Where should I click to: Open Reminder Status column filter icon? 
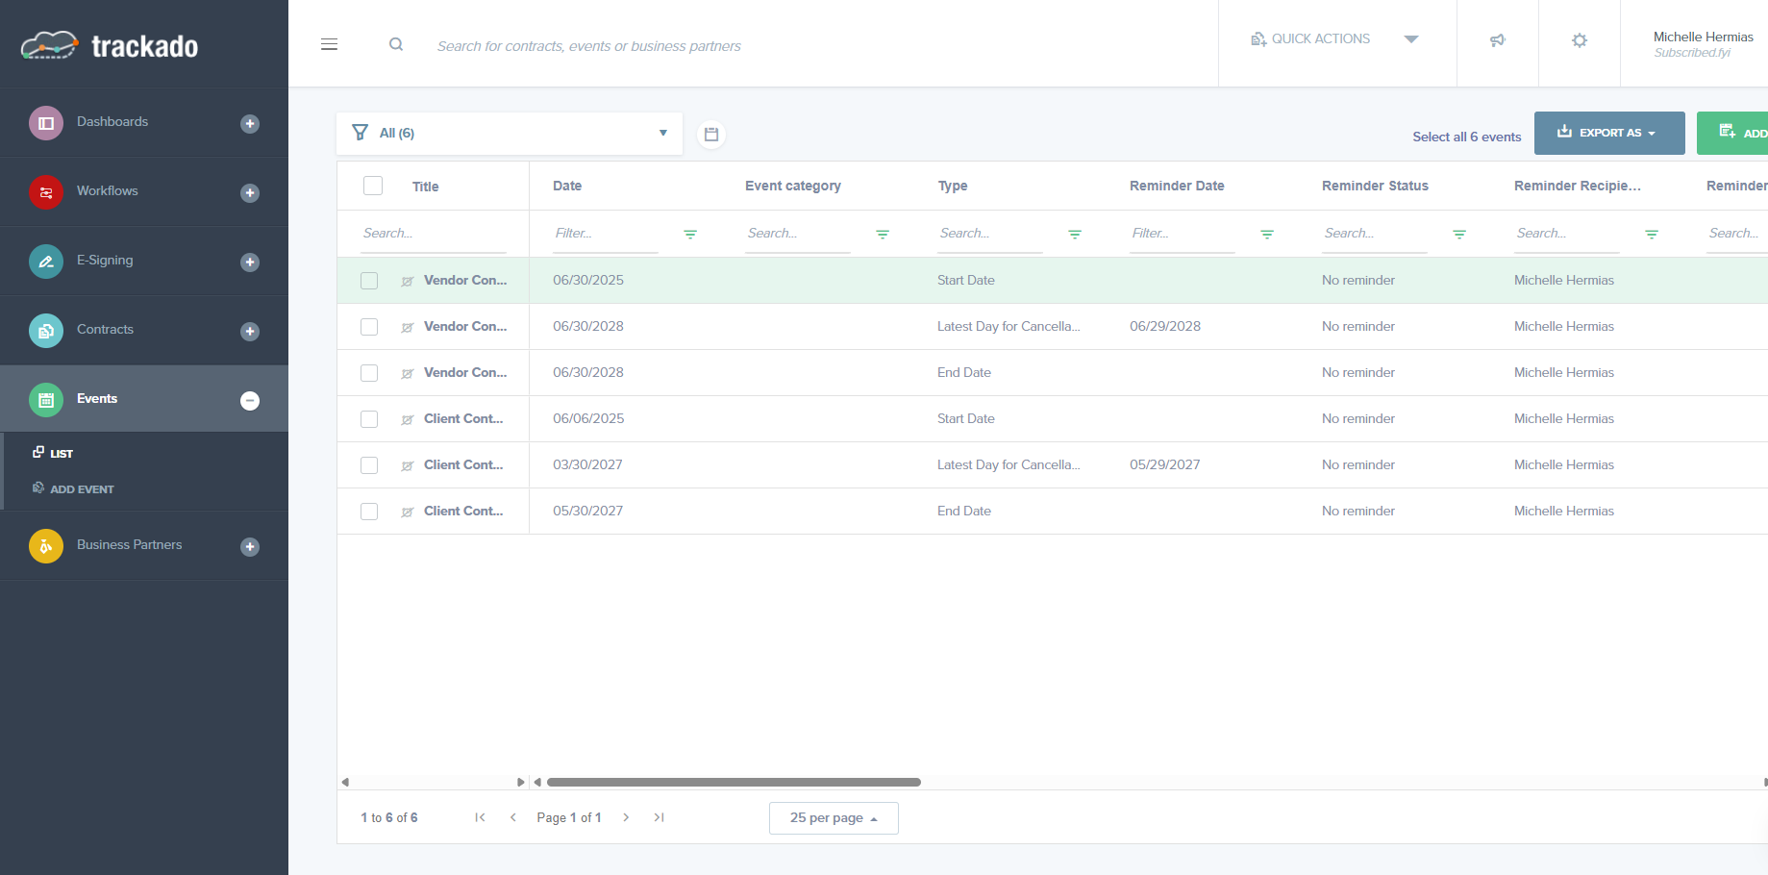(x=1459, y=235)
